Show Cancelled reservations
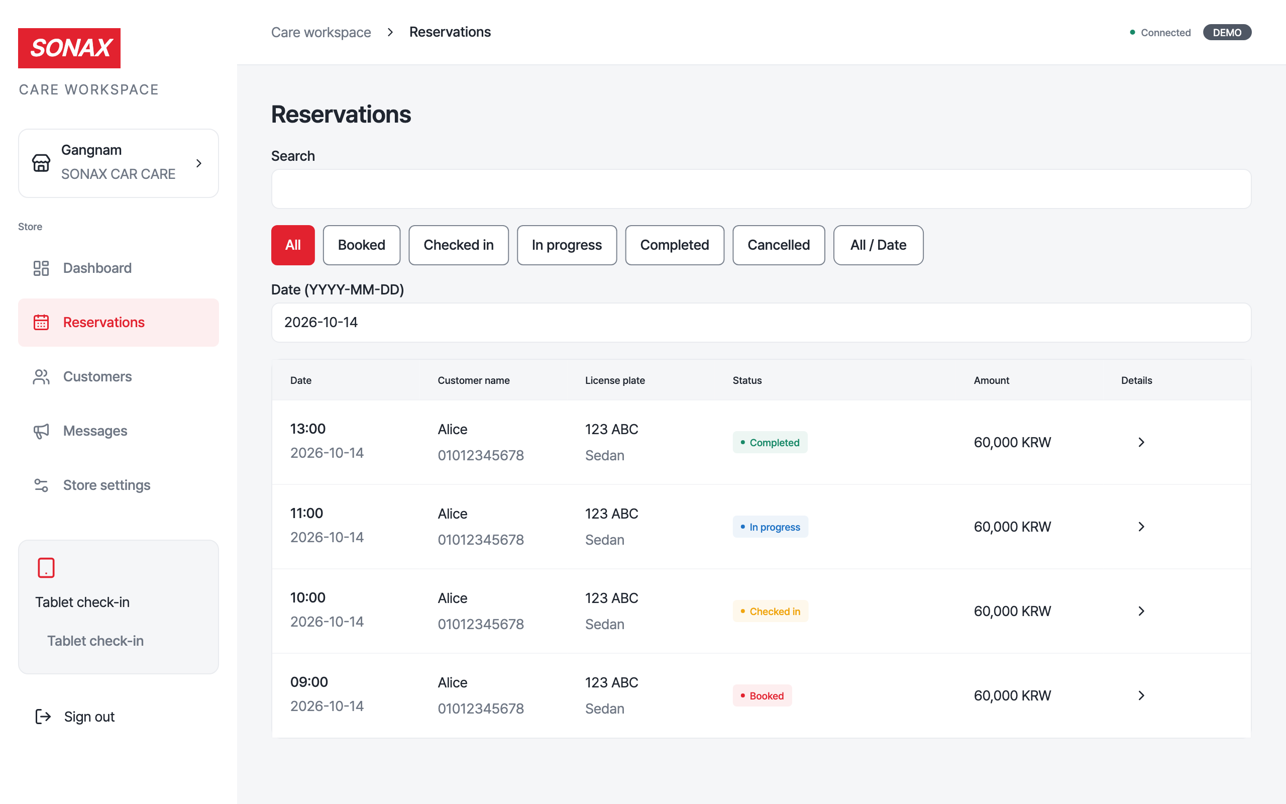 779,245
